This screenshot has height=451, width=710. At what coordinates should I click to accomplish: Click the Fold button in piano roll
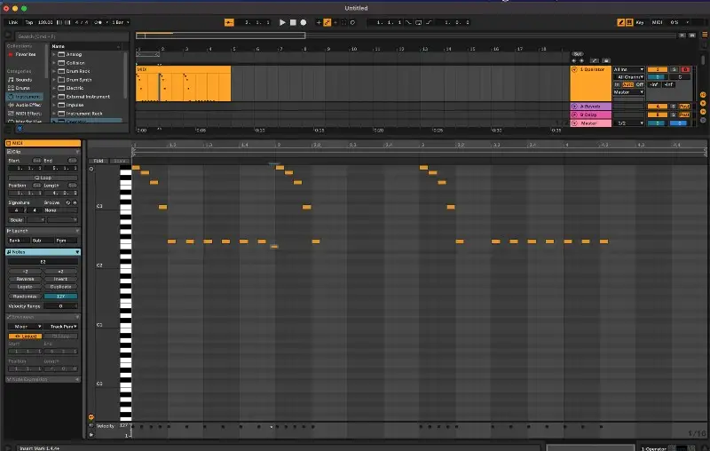tap(99, 161)
